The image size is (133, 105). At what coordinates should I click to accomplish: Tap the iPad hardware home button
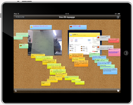click(x=125, y=53)
